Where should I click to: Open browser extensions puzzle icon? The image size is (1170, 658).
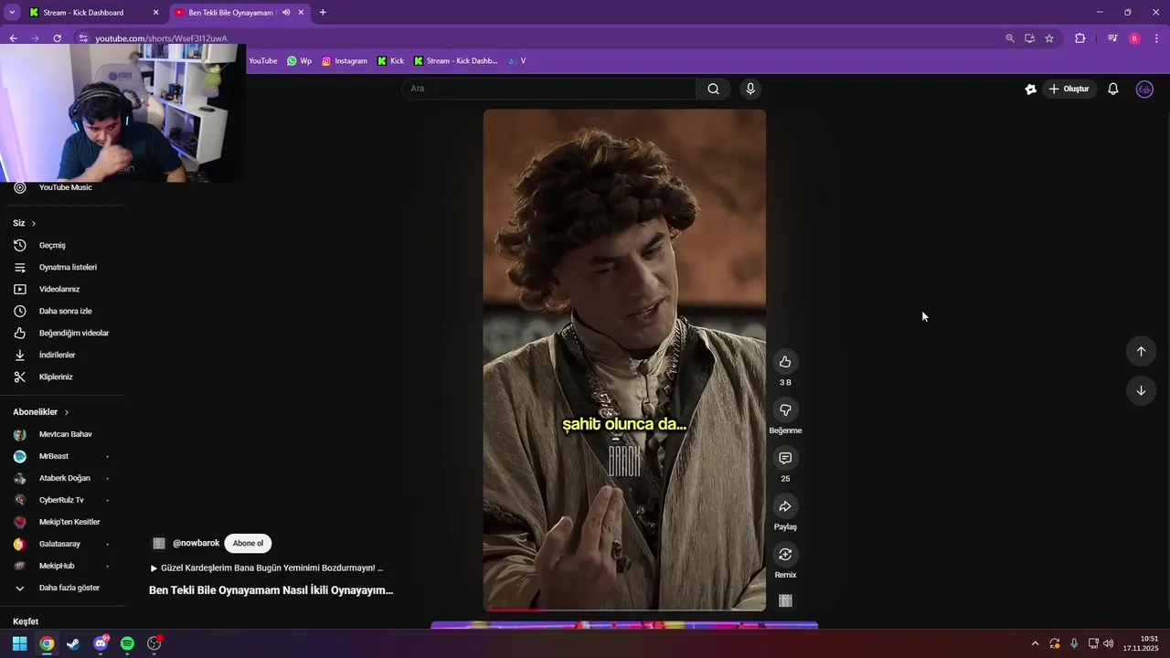coord(1080,38)
